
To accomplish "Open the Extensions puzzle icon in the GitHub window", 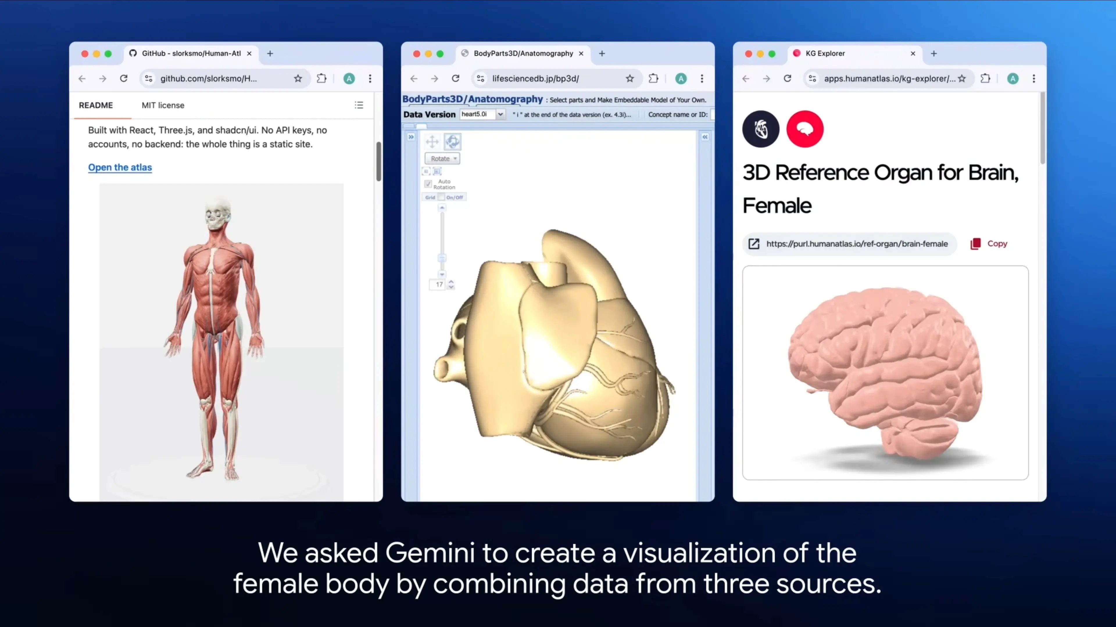I will pyautogui.click(x=321, y=78).
